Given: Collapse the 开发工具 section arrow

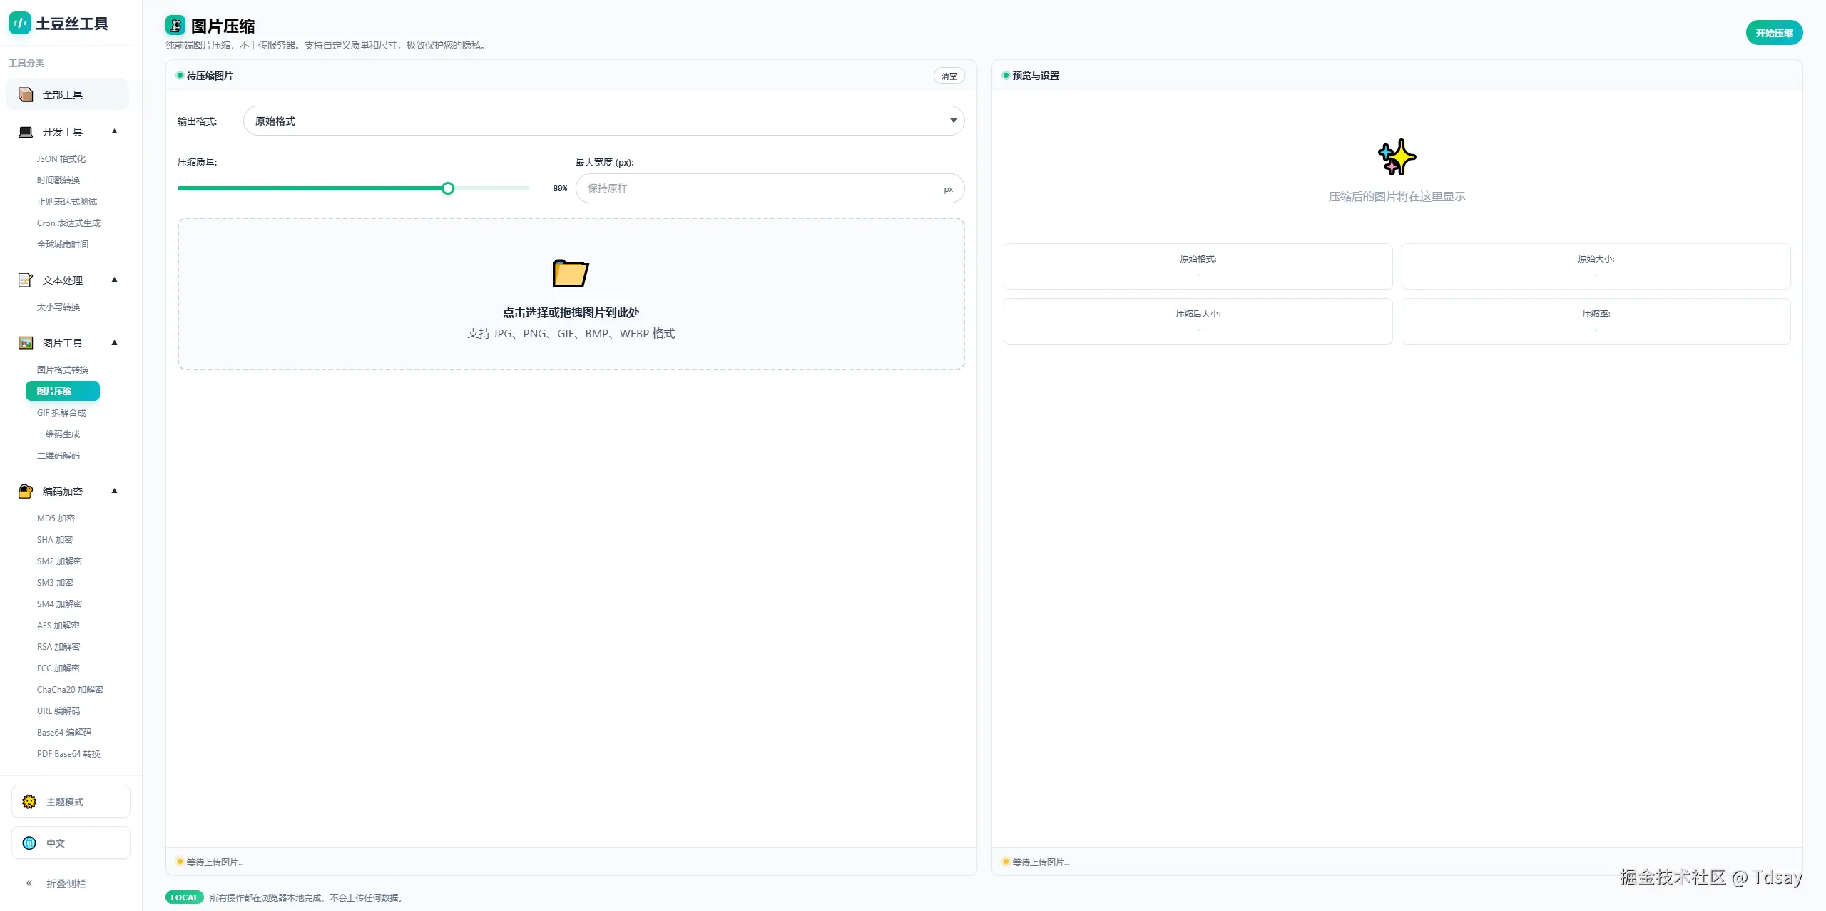Looking at the screenshot, I should point(114,132).
